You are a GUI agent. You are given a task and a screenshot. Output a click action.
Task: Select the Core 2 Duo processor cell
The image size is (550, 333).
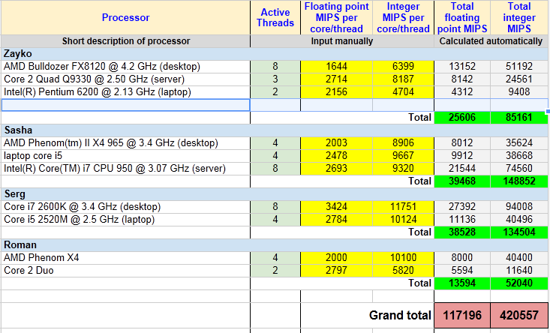click(125, 271)
